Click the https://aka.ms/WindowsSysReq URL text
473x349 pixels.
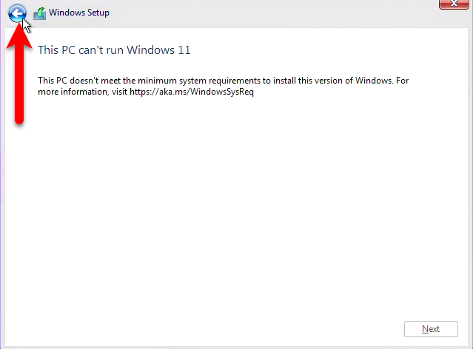click(x=192, y=92)
